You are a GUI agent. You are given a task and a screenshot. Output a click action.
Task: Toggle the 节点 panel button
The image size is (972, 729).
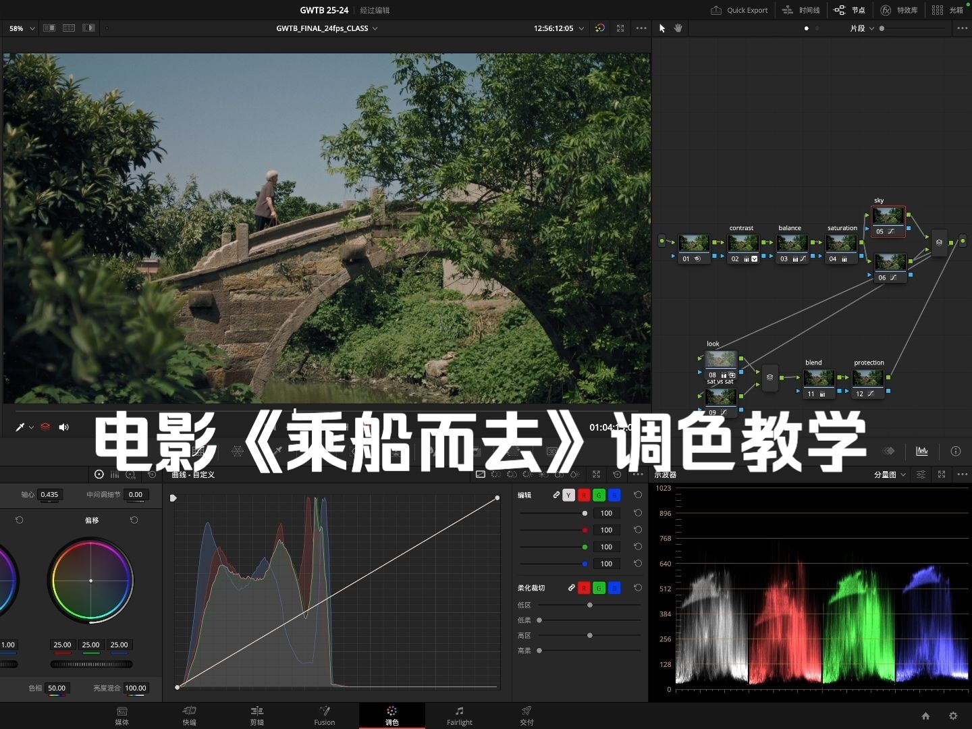point(850,10)
